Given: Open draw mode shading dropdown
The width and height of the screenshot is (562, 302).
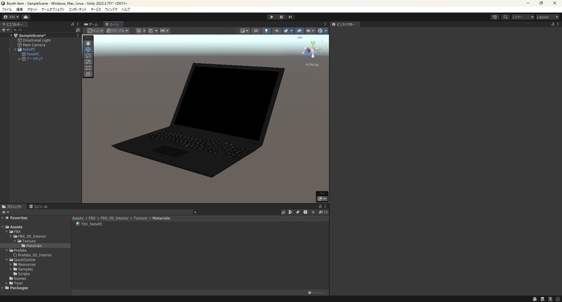Looking at the screenshot, I should click(x=244, y=31).
